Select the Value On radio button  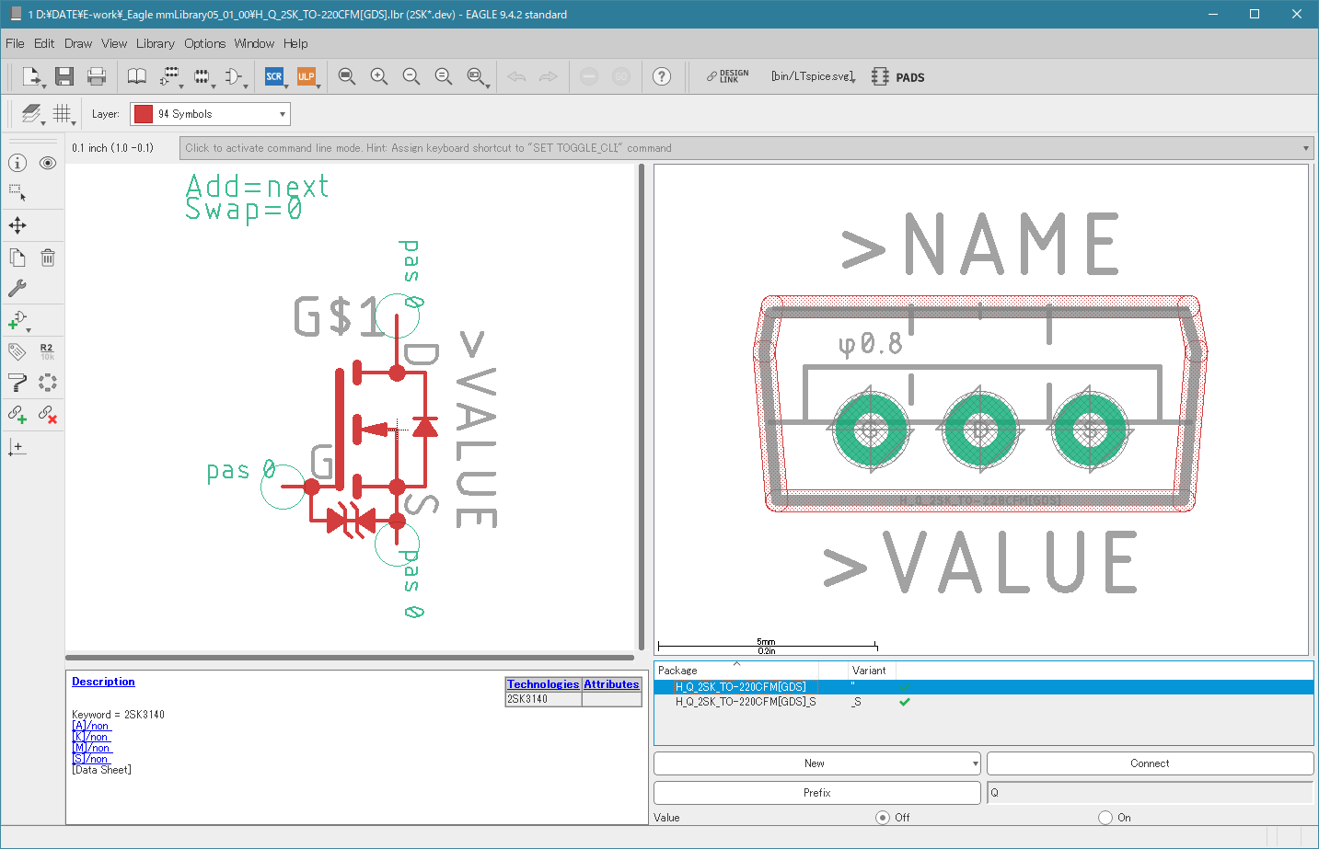tap(1105, 817)
